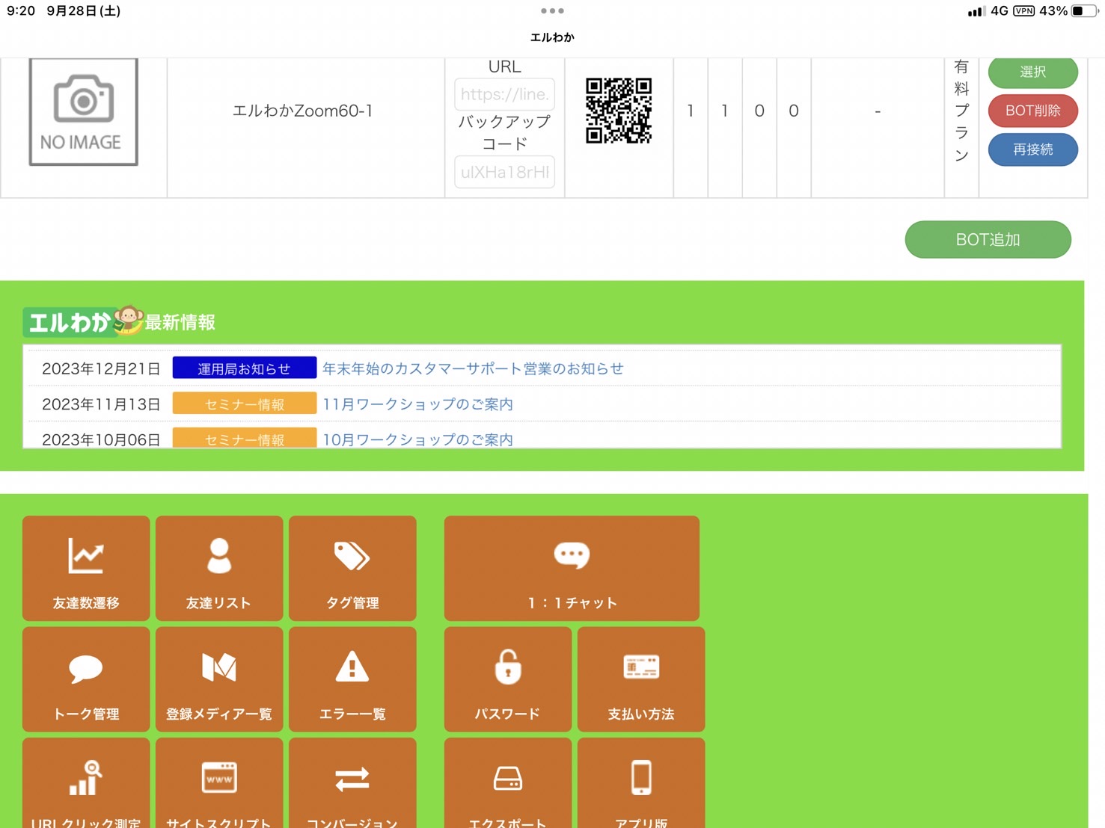Click the バックアップコード label
This screenshot has width=1105, height=828.
click(505, 132)
